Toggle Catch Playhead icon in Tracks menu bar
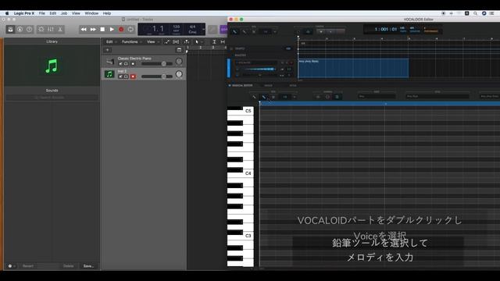Screen dimensions: 500x281 [x=187, y=41]
